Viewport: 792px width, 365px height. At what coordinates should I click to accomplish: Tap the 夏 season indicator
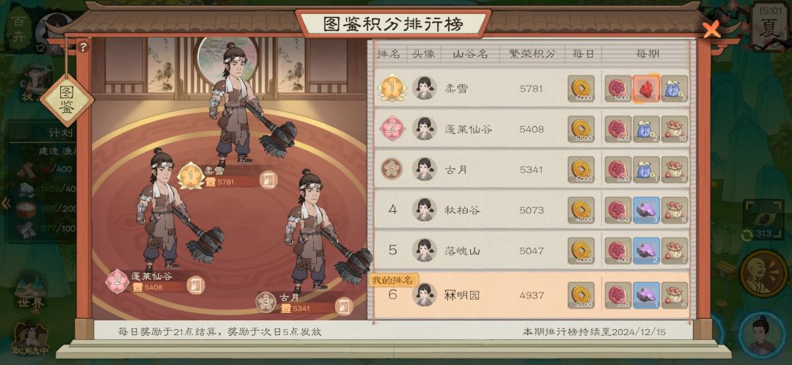pyautogui.click(x=769, y=26)
